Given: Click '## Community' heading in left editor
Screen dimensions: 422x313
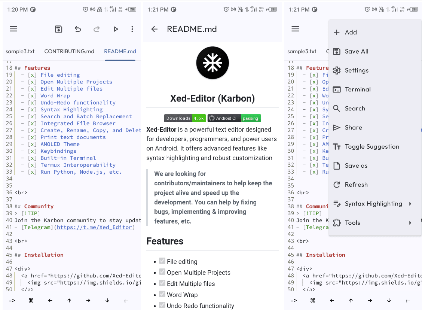Looking at the screenshot, I should point(34,207).
